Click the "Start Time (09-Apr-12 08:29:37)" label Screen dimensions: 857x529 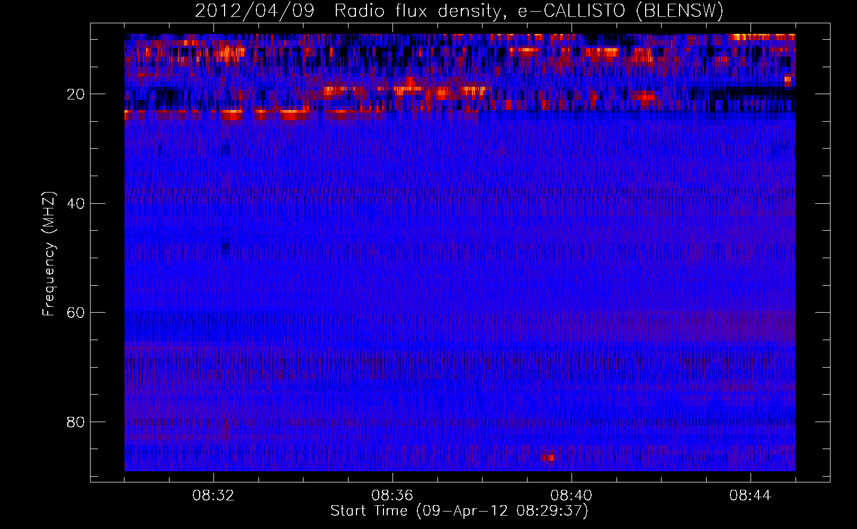click(x=459, y=510)
